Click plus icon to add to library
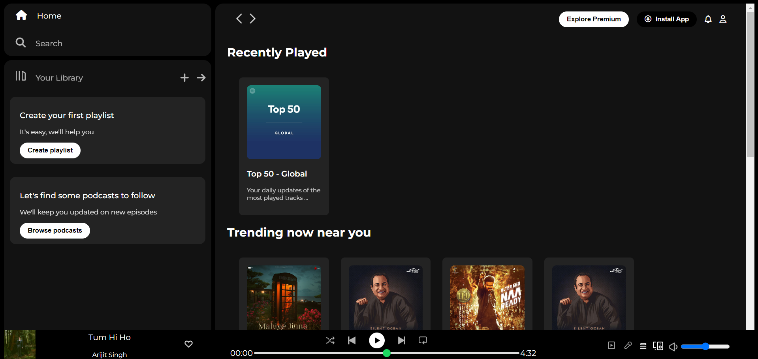The image size is (758, 359). point(184,78)
